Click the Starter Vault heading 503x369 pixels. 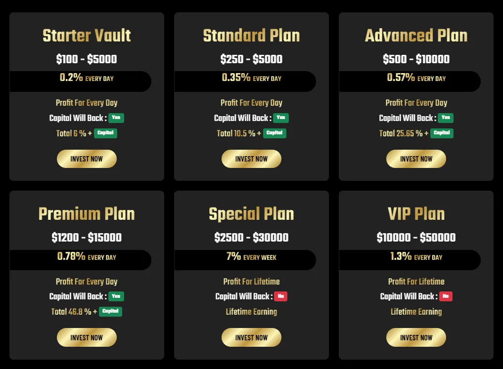87,36
